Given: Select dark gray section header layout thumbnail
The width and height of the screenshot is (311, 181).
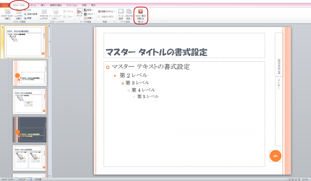Looking at the screenshot, I should 30,130.
